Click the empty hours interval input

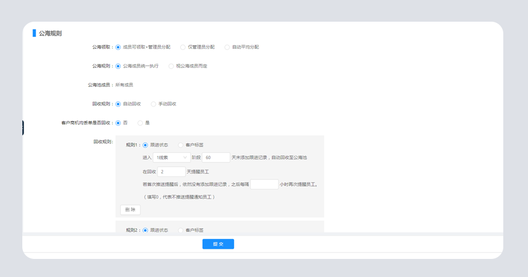coord(264,184)
